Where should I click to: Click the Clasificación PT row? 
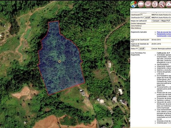(151, 15)
